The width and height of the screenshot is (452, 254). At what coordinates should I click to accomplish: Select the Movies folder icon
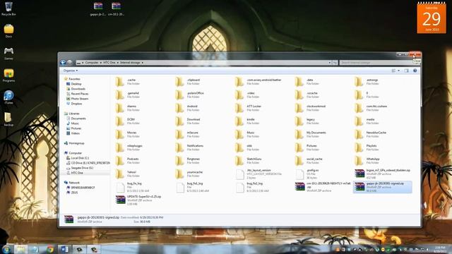pos(119,135)
